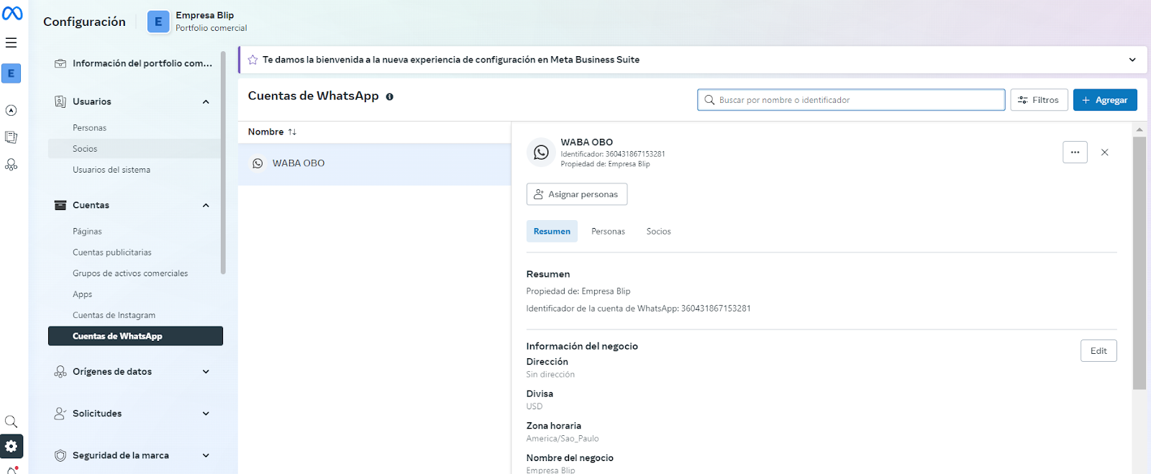1151x474 pixels.
Task: Open the settings gear icon in left rail
Action: 12,446
